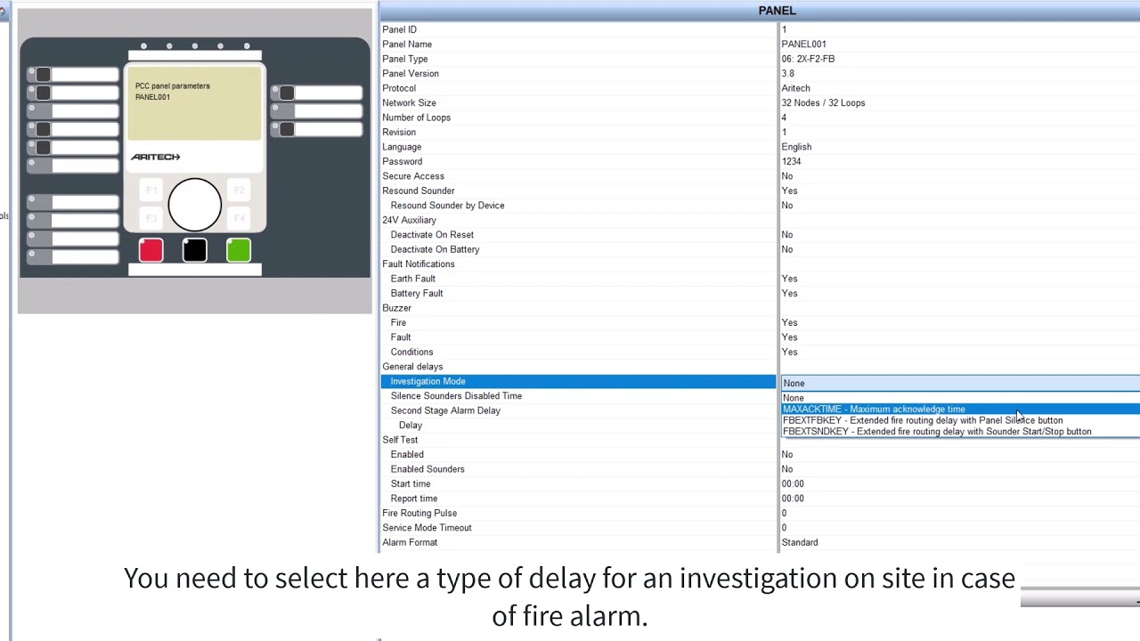The image size is (1140, 641).
Task: Choose FBEXTFBKEY extended delay with Panel Silence option
Action: pos(960,420)
